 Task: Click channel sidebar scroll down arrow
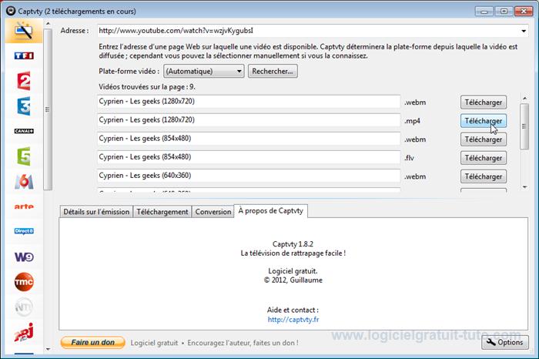[x=48, y=350]
